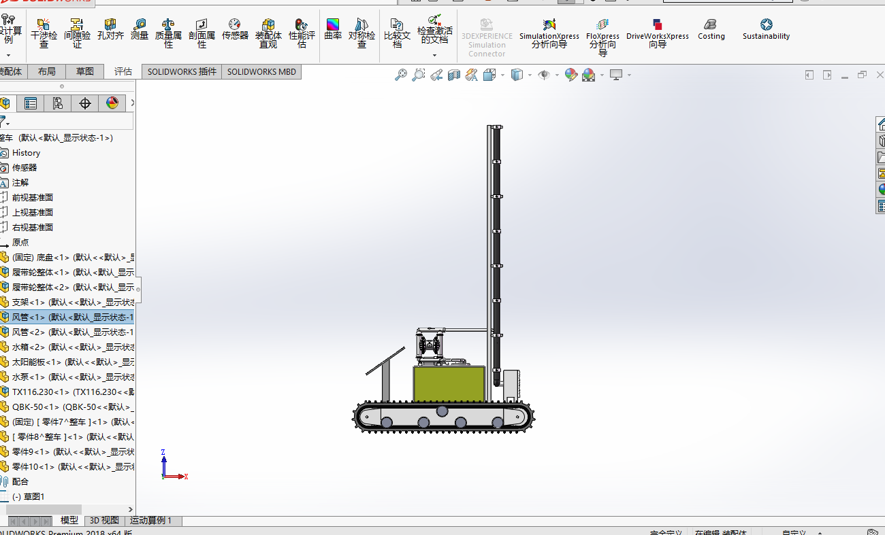Switch to the 布局 layout tab

[47, 71]
